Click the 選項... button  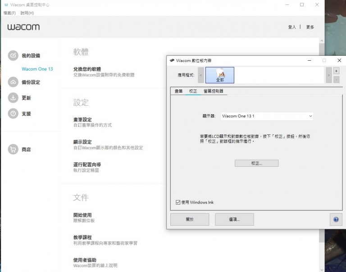pos(234,219)
